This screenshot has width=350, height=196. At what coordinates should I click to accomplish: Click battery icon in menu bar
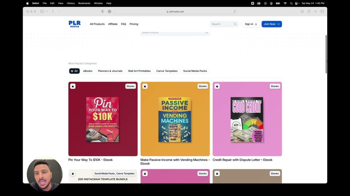click(x=278, y=3)
